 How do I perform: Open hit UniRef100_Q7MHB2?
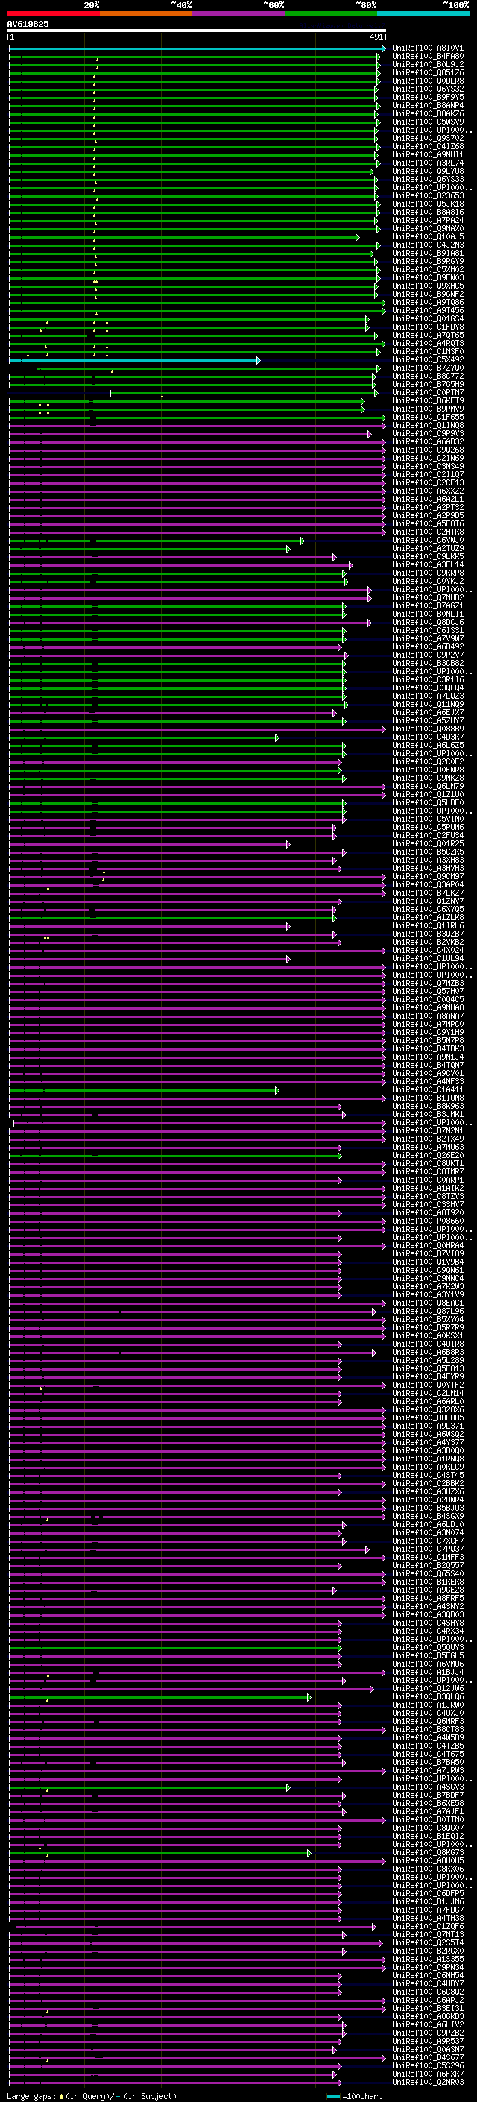point(428,597)
